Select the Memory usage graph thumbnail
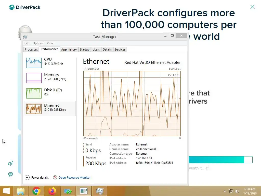This screenshot has width=261, height=196. click(x=34, y=78)
